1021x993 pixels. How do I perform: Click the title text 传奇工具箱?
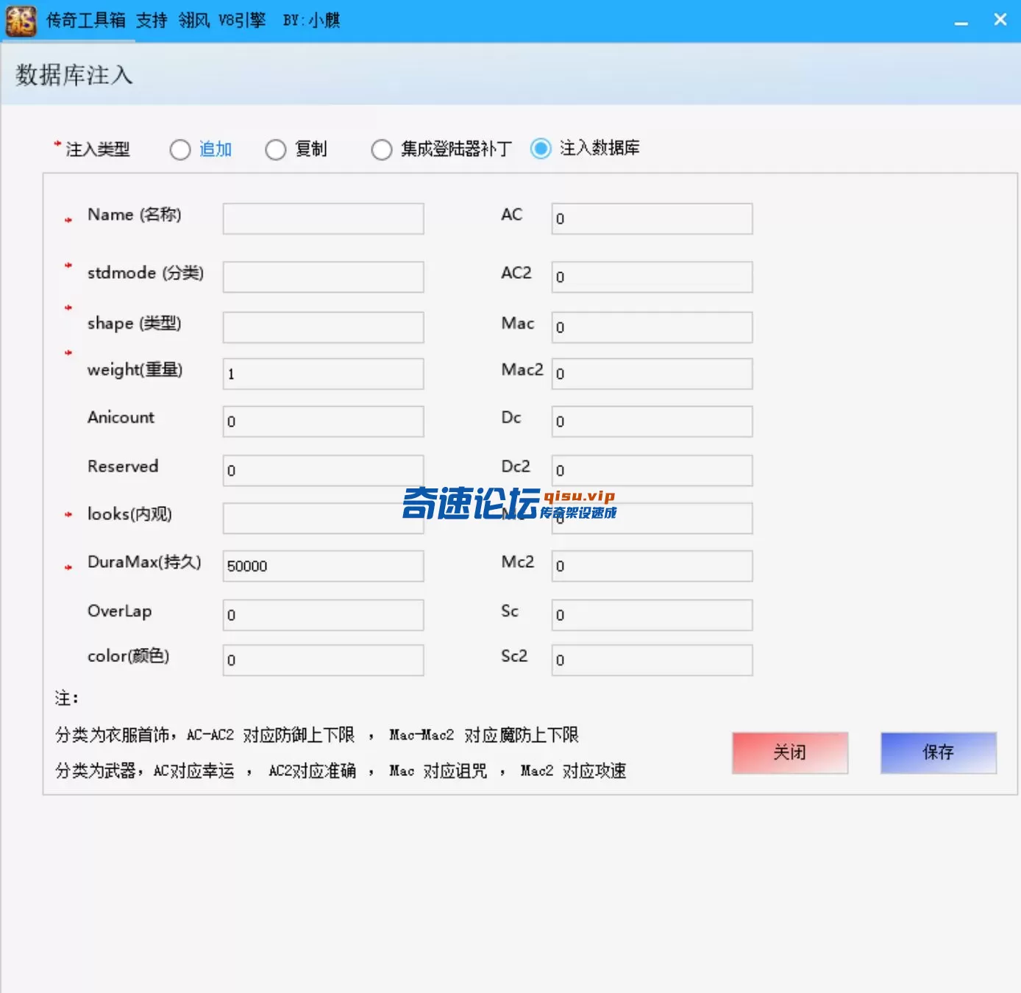point(85,21)
